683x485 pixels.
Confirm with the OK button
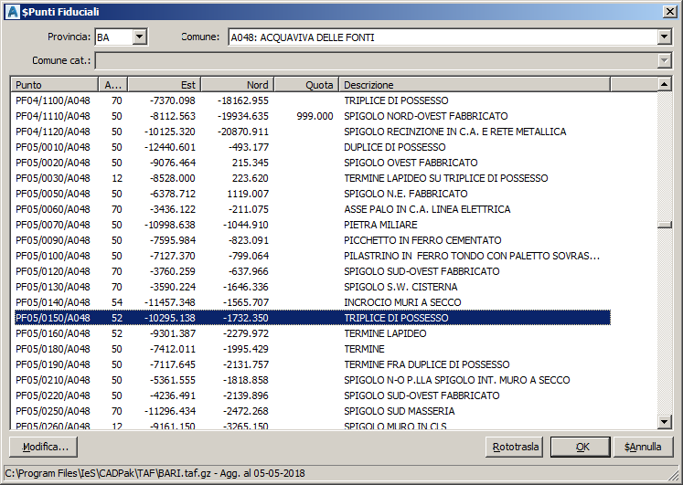(582, 448)
